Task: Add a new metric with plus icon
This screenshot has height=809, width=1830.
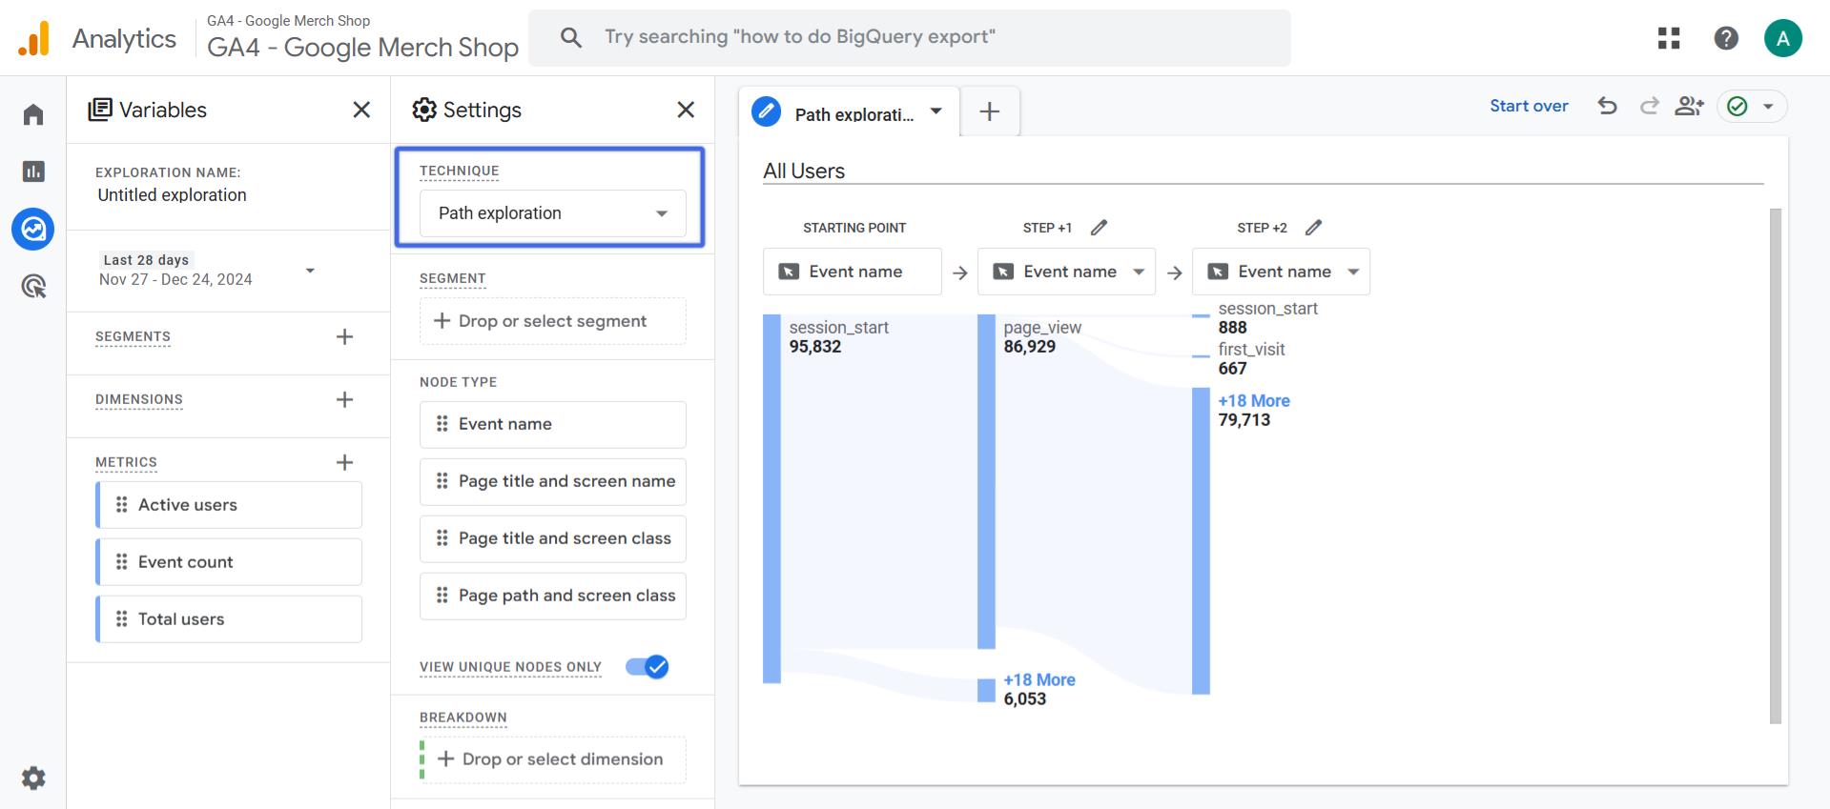Action: [x=345, y=462]
